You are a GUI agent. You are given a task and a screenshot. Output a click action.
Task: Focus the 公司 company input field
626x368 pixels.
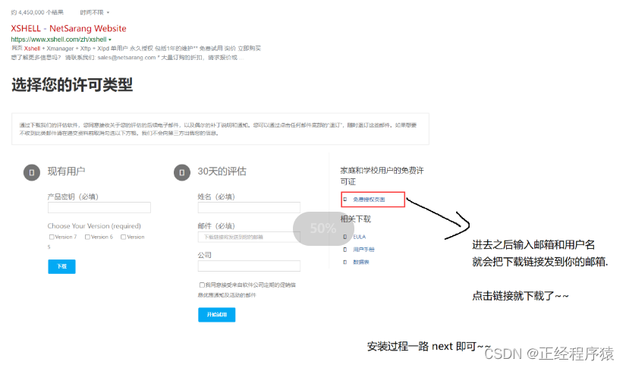[x=249, y=266]
